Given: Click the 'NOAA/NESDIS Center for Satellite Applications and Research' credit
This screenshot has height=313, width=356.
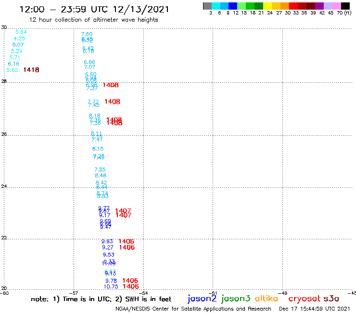Looking at the screenshot, I should (193, 309).
